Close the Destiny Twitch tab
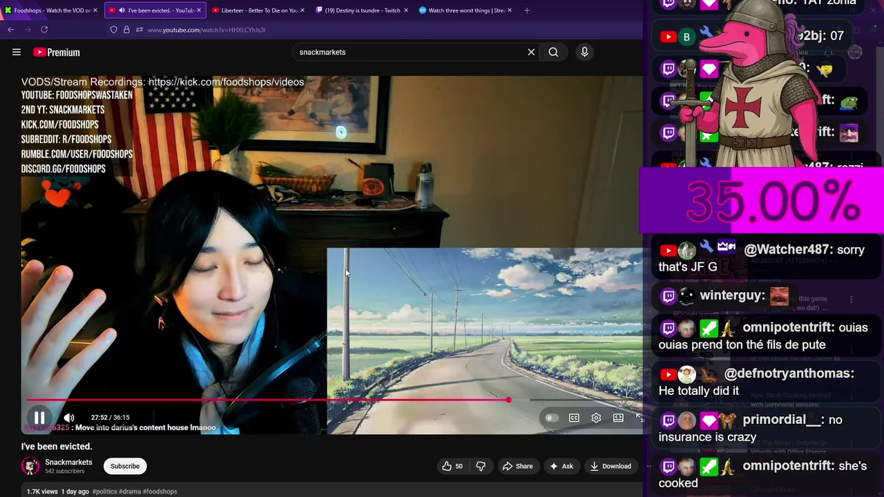884x497 pixels. coord(405,10)
